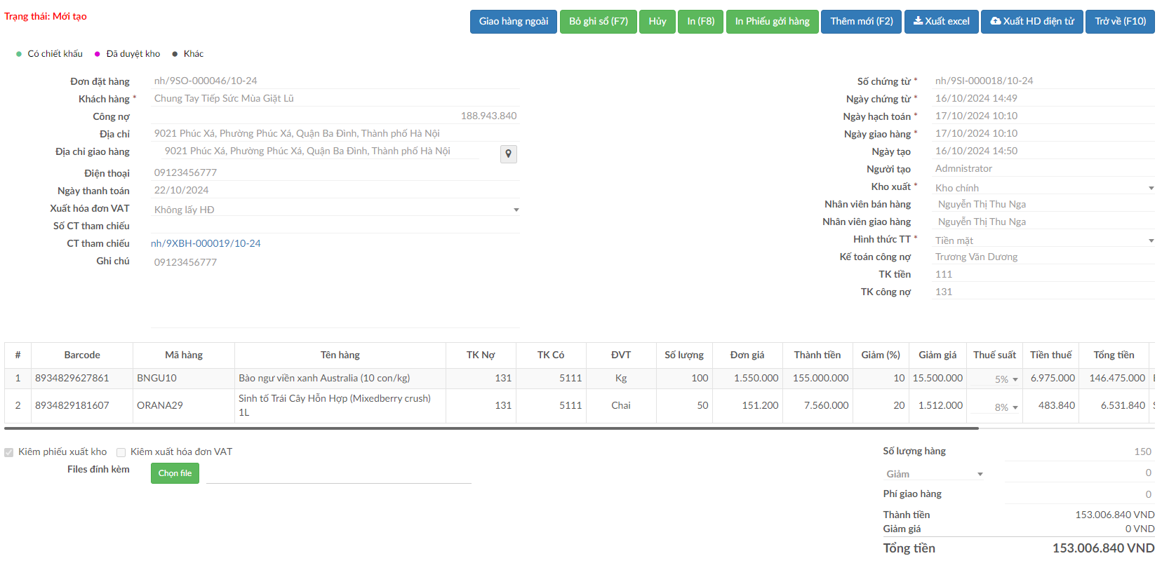
Task: Click product code ORANA29
Action: click(159, 405)
